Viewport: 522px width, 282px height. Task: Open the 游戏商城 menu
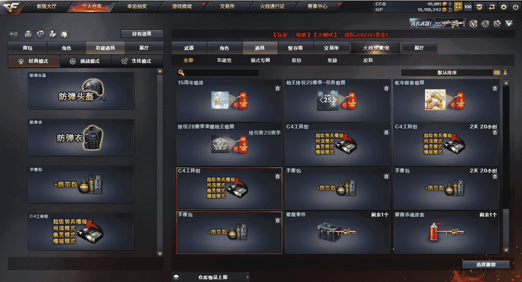point(181,6)
